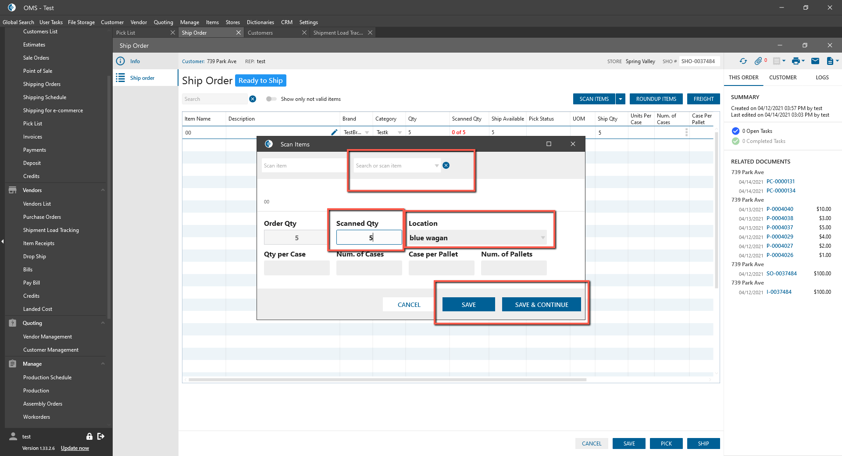Open the Settings menu
The width and height of the screenshot is (842, 456).
(309, 22)
